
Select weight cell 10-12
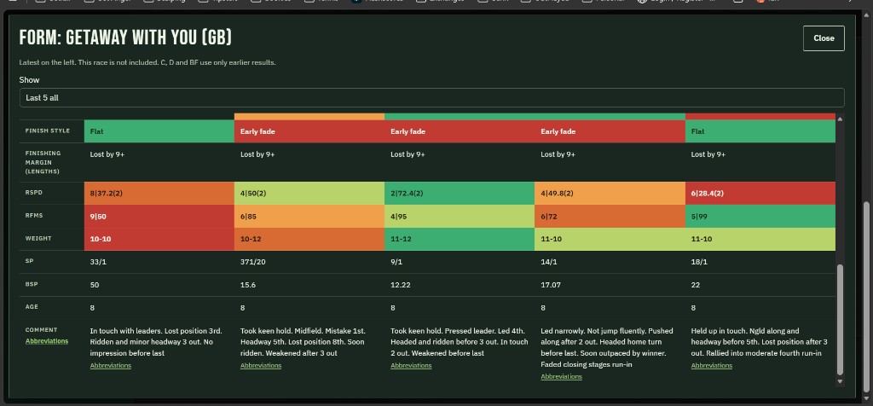point(309,239)
